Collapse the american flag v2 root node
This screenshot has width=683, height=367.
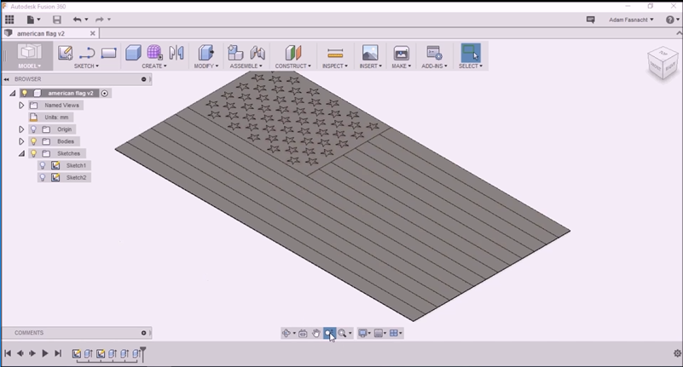13,93
